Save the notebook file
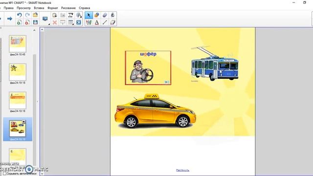Screen dimensions: 313x176 (x=35, y=22)
